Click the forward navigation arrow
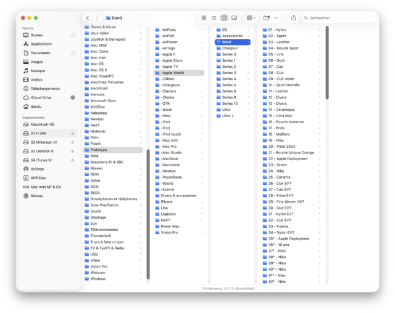 click(x=98, y=18)
